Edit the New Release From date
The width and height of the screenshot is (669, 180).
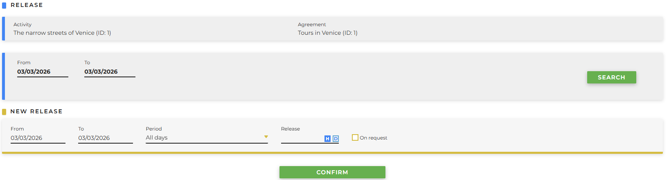[38, 138]
